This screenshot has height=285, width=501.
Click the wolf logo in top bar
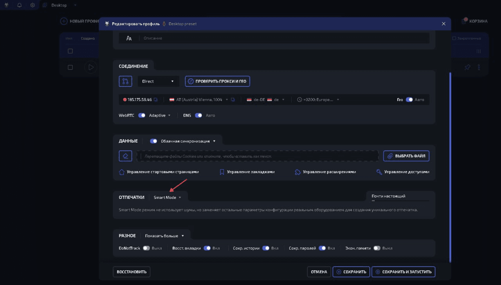point(7,5)
